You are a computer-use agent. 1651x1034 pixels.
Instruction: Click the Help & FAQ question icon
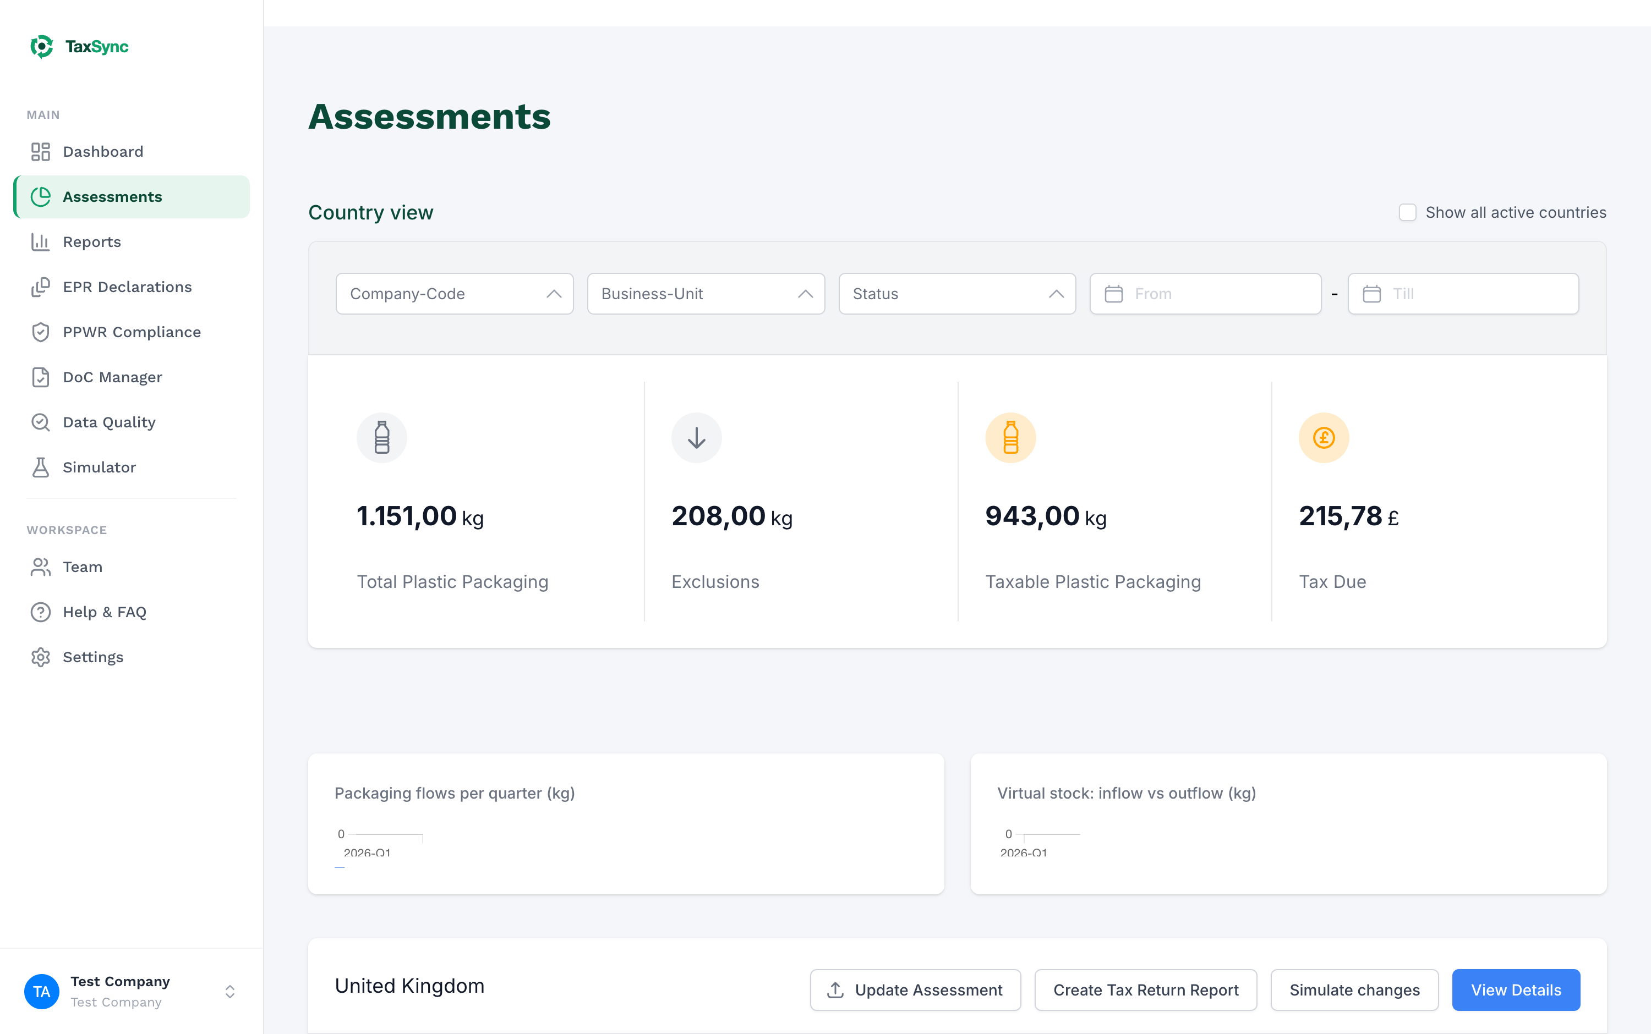(x=40, y=612)
